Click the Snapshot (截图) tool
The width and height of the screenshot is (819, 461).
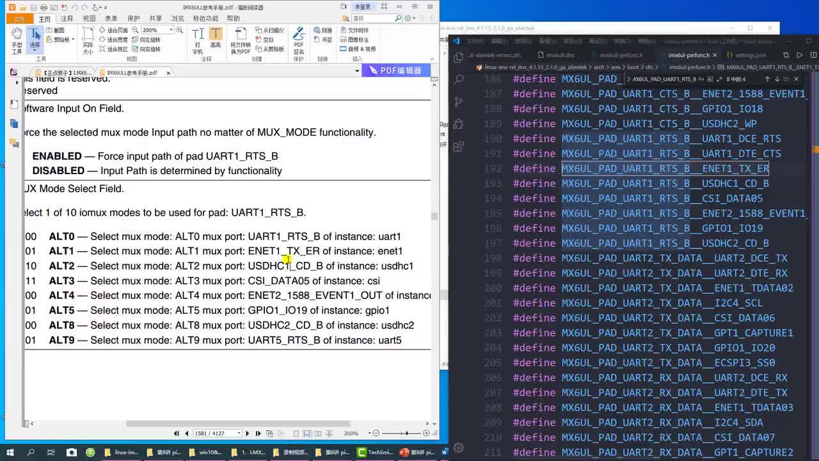55,30
